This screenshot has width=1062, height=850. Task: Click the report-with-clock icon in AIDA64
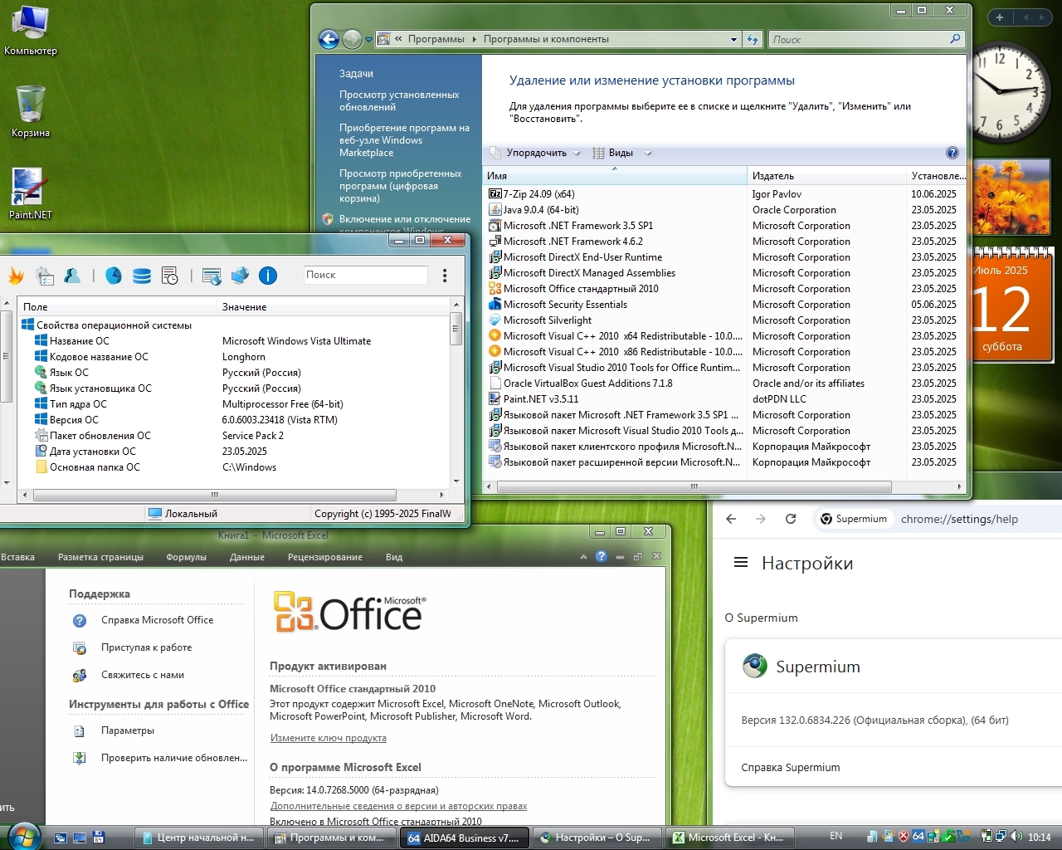tap(170, 276)
